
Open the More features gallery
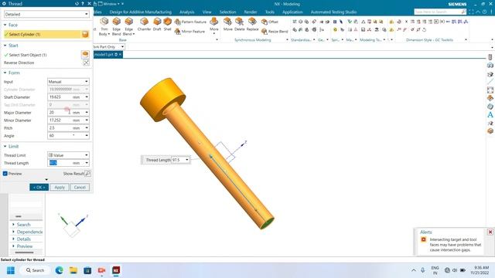[214, 25]
